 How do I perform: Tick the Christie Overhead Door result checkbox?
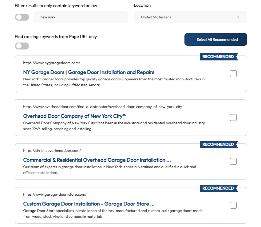point(233,161)
